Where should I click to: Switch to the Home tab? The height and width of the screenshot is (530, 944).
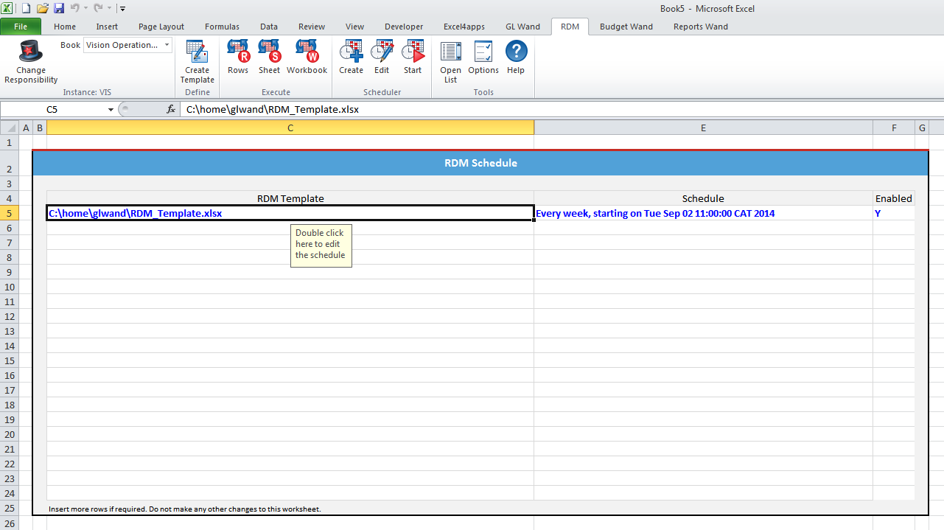click(x=65, y=27)
